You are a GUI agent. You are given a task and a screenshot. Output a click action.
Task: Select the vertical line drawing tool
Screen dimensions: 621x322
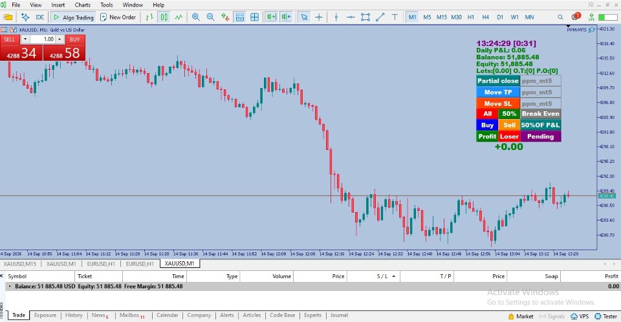[x=336, y=17]
